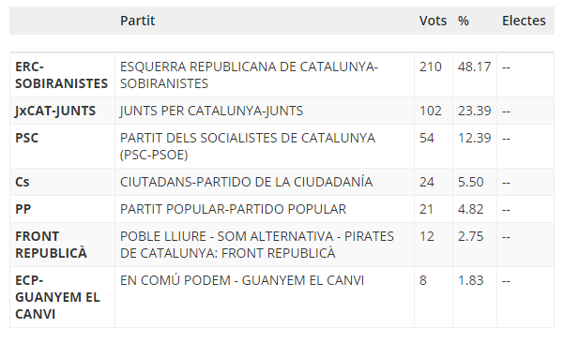The width and height of the screenshot is (564, 343).
Task: Click the Esquerra Republicana de Catalunya full name
Action: point(249,75)
